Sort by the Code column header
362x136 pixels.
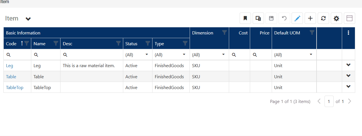11,44
